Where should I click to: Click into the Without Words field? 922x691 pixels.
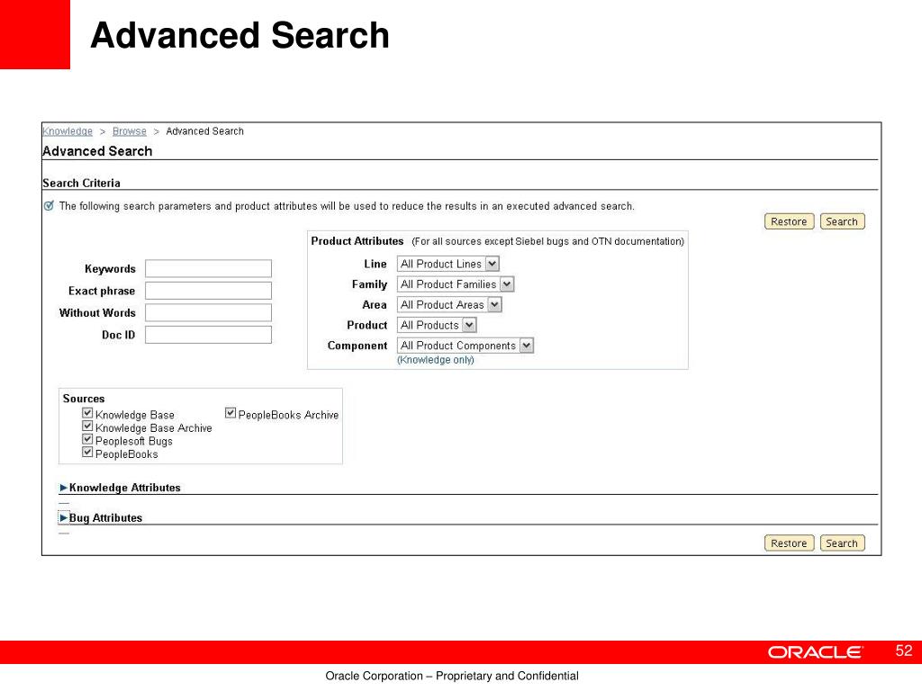(x=208, y=312)
